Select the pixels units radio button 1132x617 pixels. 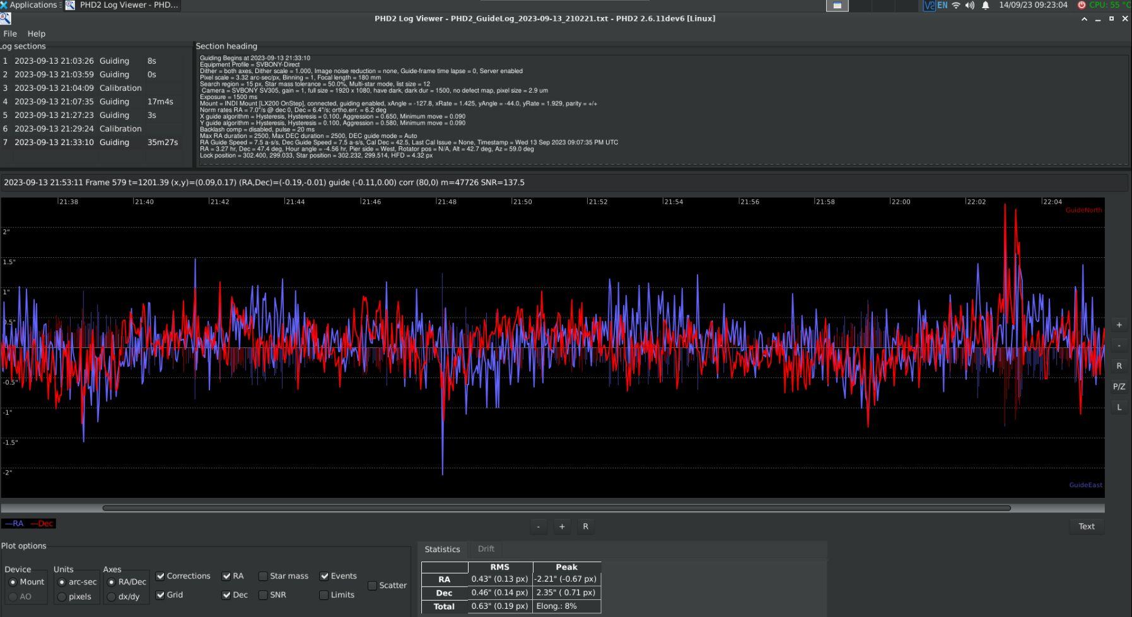(62, 596)
